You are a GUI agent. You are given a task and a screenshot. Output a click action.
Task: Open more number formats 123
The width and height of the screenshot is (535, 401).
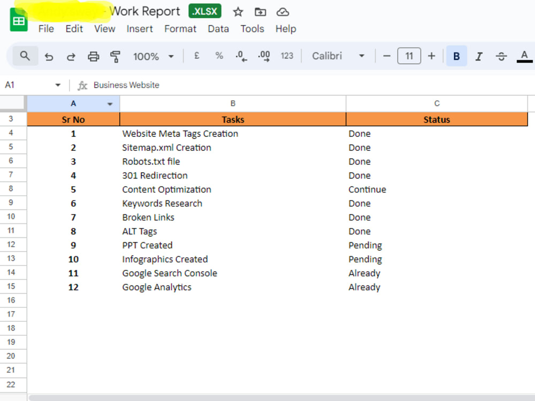coord(287,56)
